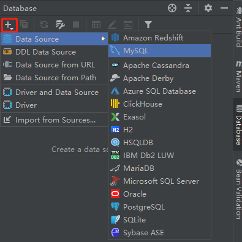Open the Bean Validation side tab

pyautogui.click(x=238, y=189)
